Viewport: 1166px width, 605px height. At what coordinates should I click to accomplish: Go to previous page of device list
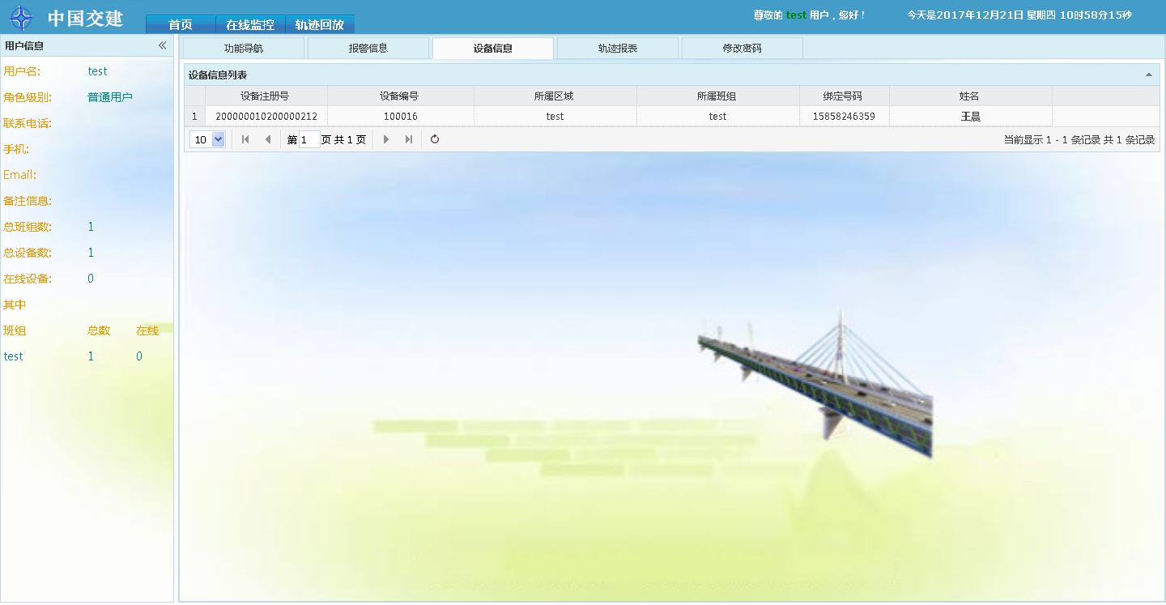[268, 139]
